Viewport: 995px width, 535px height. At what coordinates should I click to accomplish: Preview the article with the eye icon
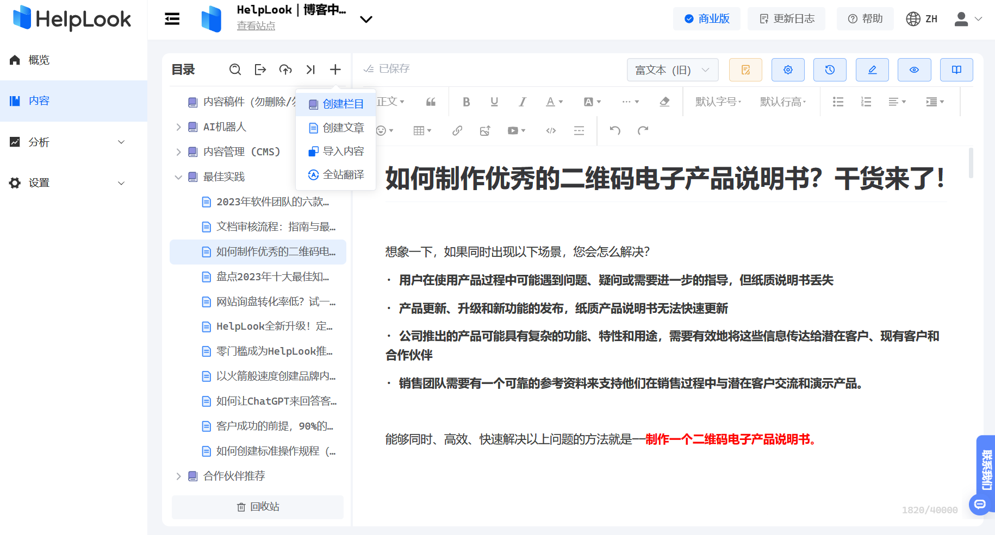pyautogui.click(x=914, y=70)
